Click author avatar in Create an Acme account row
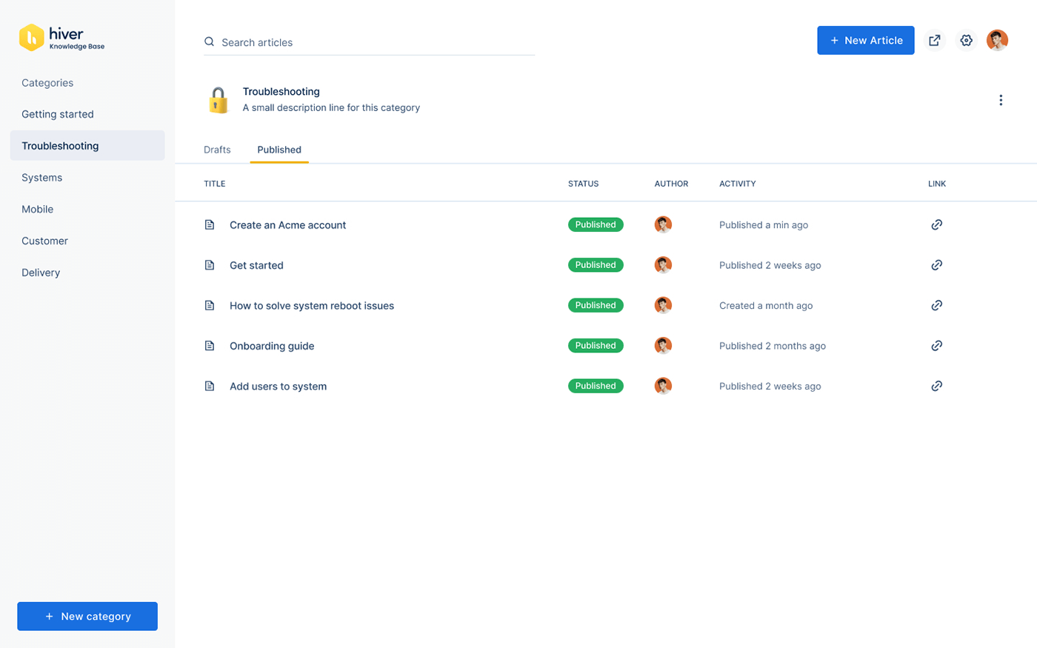The width and height of the screenshot is (1037, 648). tap(663, 224)
